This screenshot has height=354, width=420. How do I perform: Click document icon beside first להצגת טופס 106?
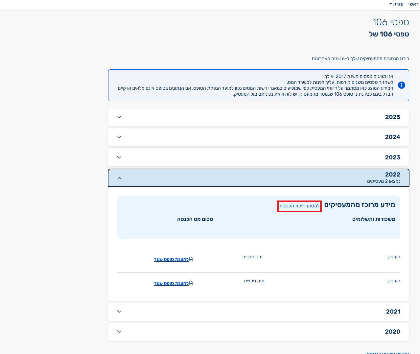click(191, 259)
